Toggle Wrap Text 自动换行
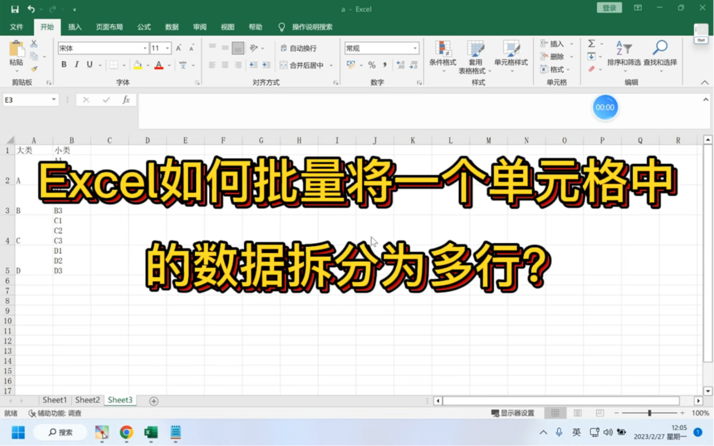The height and width of the screenshot is (446, 714). 298,48
